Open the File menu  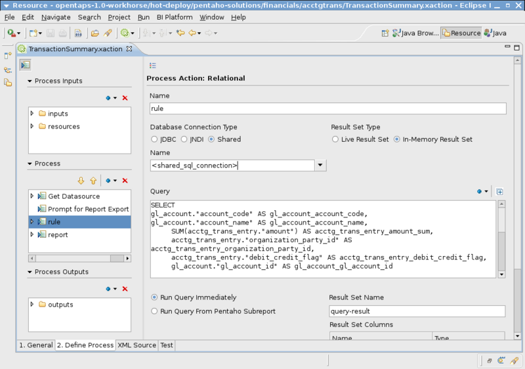click(x=9, y=17)
